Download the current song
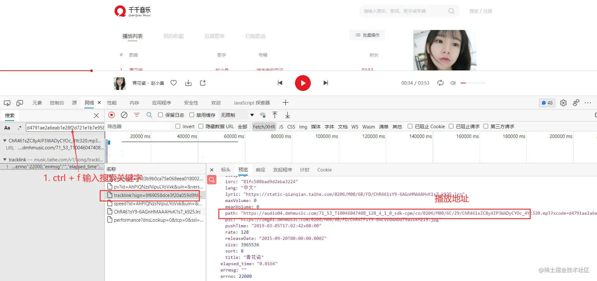Viewport: 597px width, 281px height. coord(188,83)
